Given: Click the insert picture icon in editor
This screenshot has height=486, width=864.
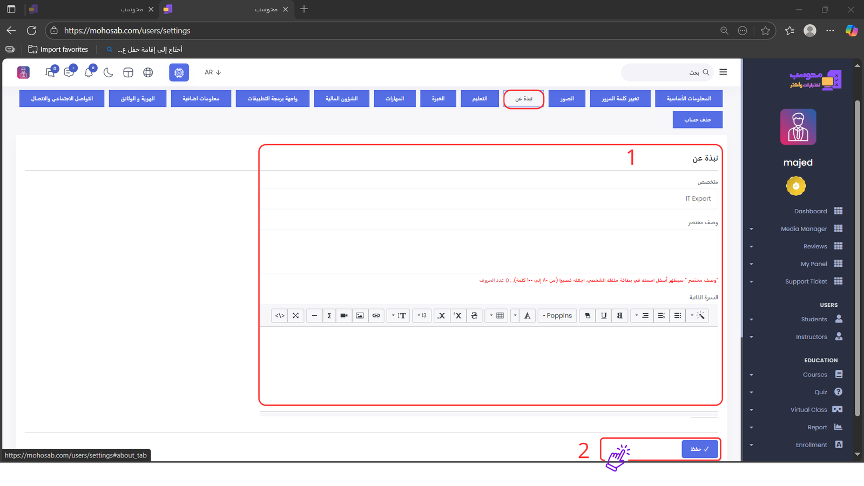Looking at the screenshot, I should pyautogui.click(x=360, y=316).
